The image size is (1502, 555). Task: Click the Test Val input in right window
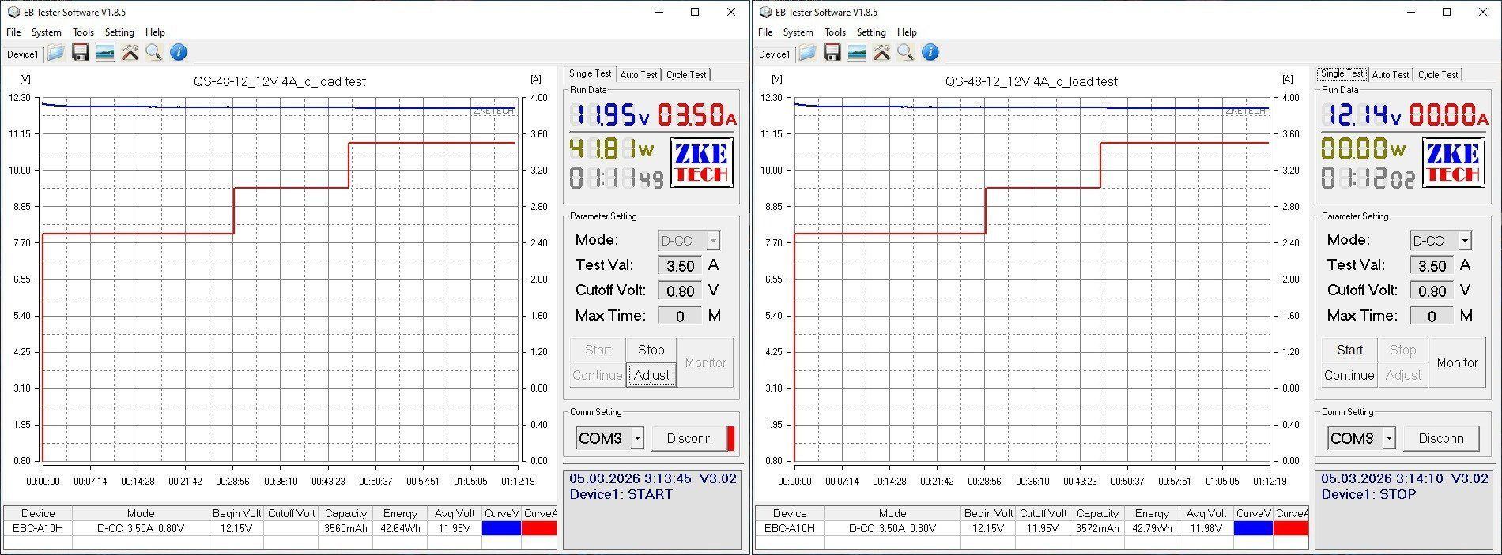1432,266
